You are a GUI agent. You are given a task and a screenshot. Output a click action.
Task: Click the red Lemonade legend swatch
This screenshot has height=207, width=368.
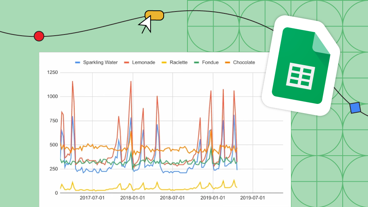tap(127, 62)
